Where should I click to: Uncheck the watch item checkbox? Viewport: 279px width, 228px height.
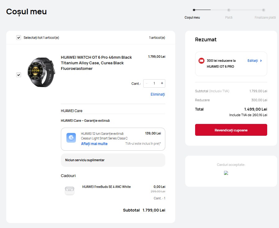pyautogui.click(x=19, y=75)
